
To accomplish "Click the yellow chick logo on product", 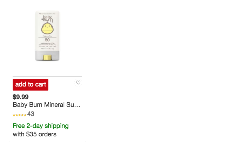I will coord(47,28).
